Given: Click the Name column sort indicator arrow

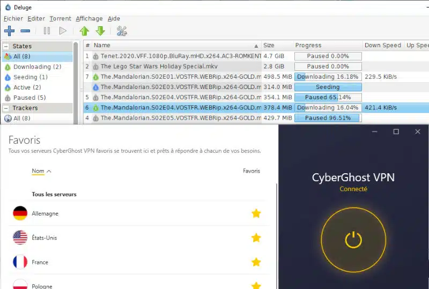Looking at the screenshot, I should click(x=256, y=46).
